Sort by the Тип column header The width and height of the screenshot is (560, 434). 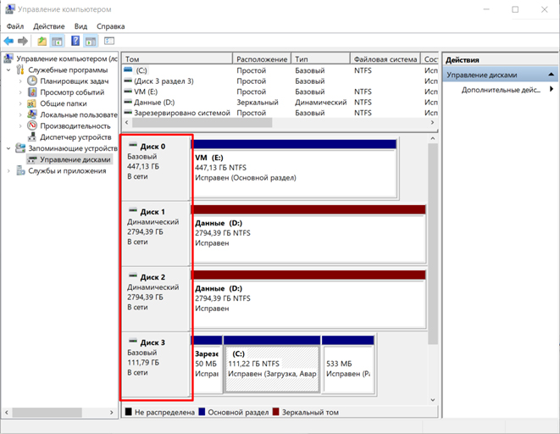click(x=321, y=59)
